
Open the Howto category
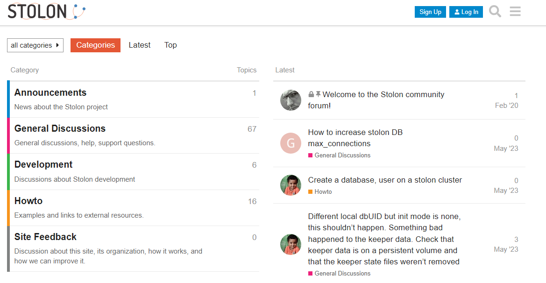[x=28, y=201]
